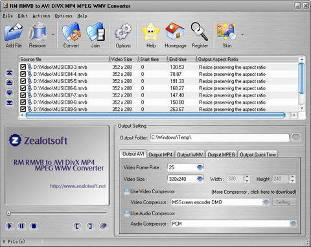Click the Help star icon
This screenshot has height=247, width=311.
151,32
